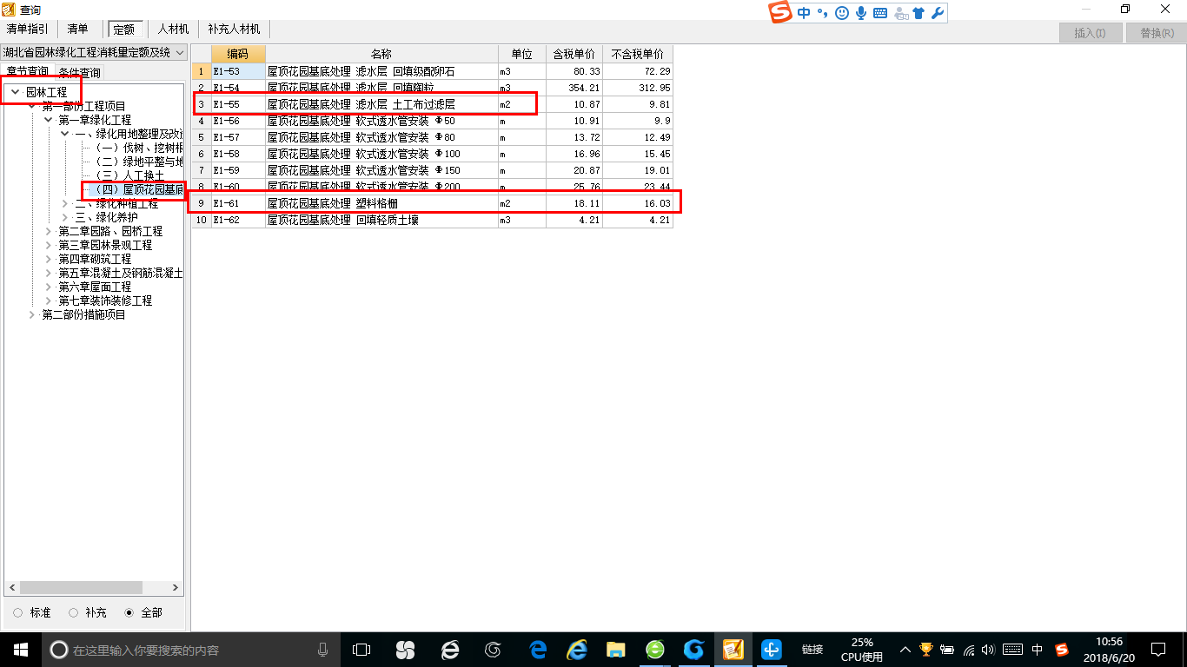1187x667 pixels.
Task: Open File Explorer from the taskbar
Action: [x=615, y=650]
